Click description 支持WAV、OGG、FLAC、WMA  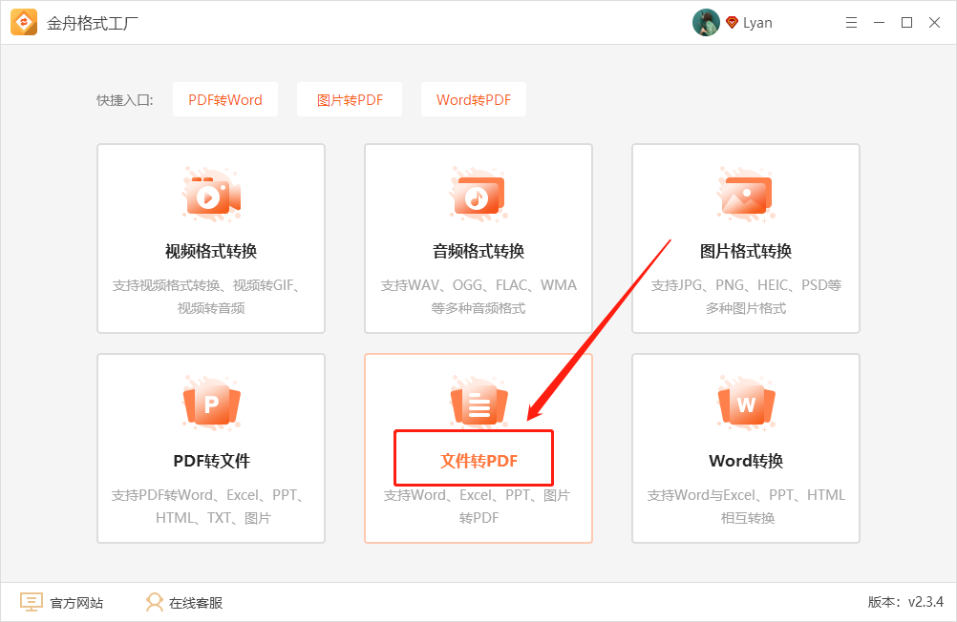pos(478,285)
